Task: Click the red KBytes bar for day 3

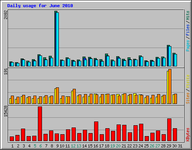Action: click(x=23, y=135)
